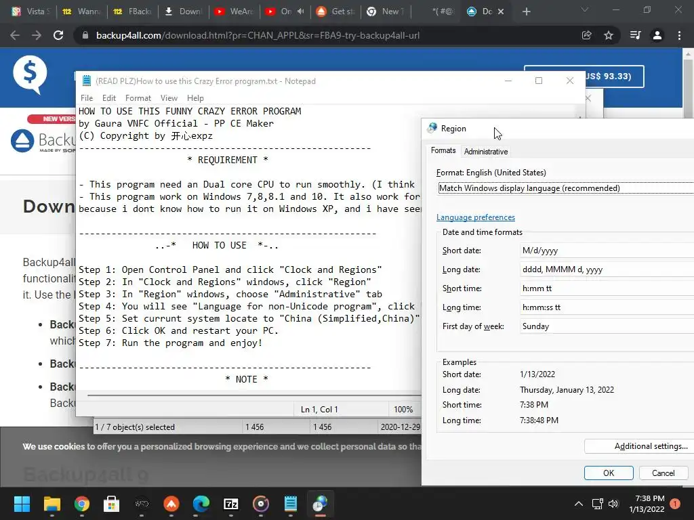Click the Chrome address bar URL
The image size is (694, 520).
(x=258, y=35)
